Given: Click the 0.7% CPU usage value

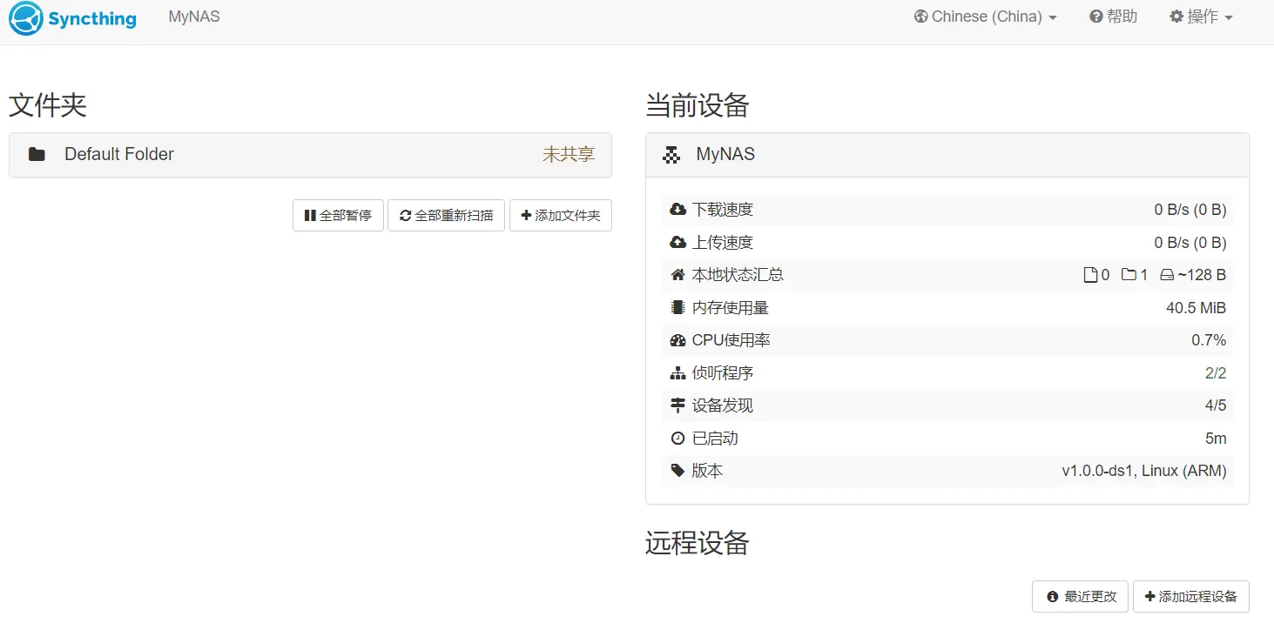Looking at the screenshot, I should (x=1209, y=340).
